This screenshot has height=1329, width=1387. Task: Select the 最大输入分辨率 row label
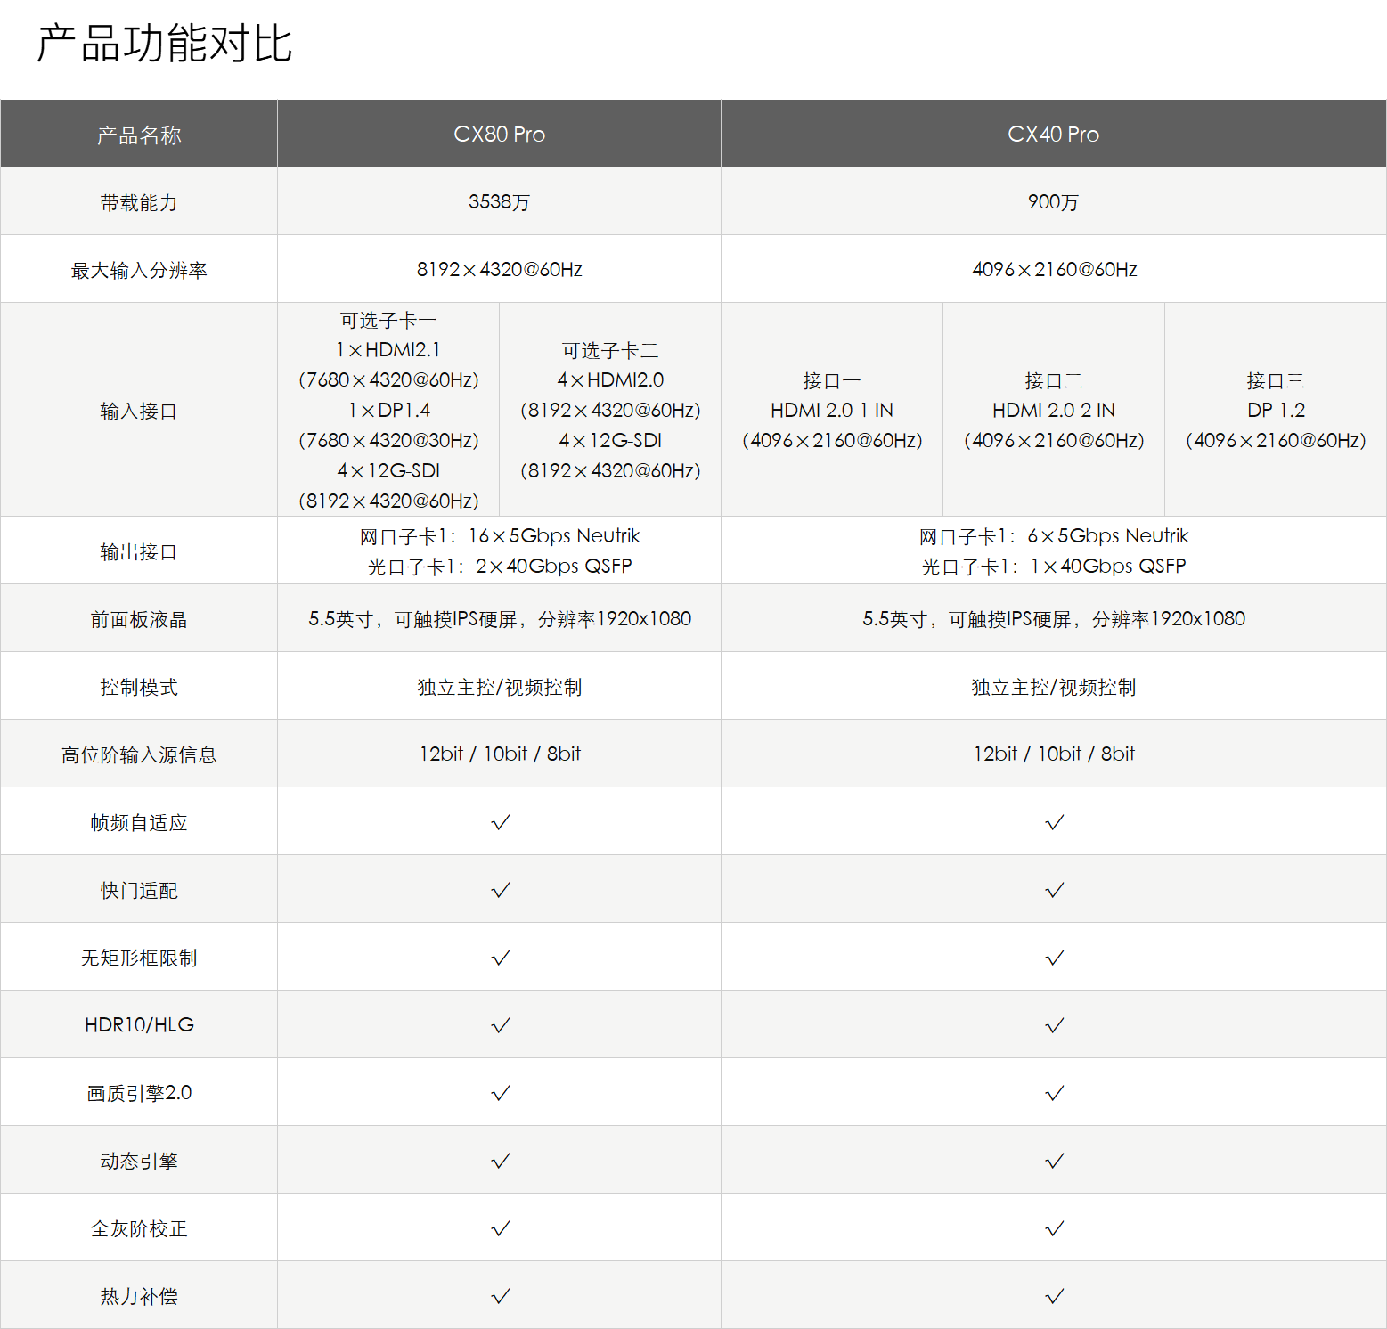coord(139,270)
